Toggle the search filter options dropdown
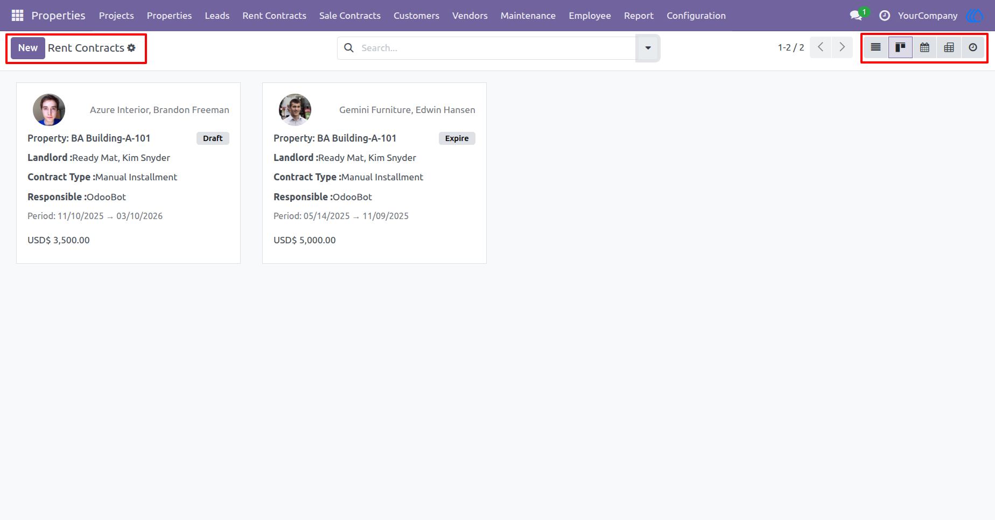The image size is (995, 520). click(x=648, y=48)
